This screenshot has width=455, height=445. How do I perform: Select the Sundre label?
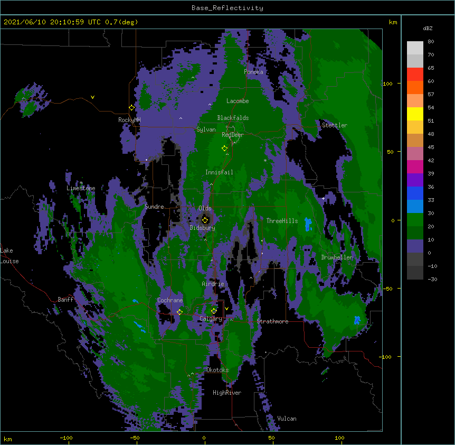point(154,207)
